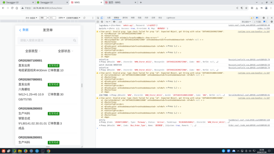The image size is (274, 154).
Task: Toggle the live expression eye icon
Action: (x=114, y=22)
